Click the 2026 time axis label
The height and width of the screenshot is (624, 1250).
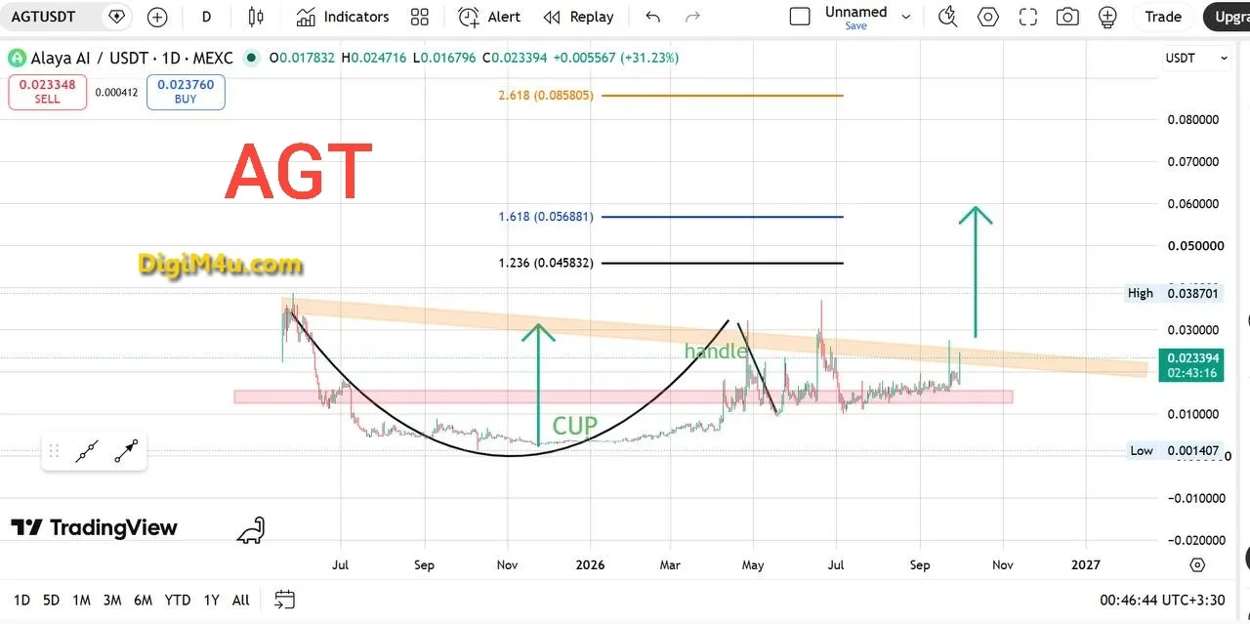click(589, 564)
